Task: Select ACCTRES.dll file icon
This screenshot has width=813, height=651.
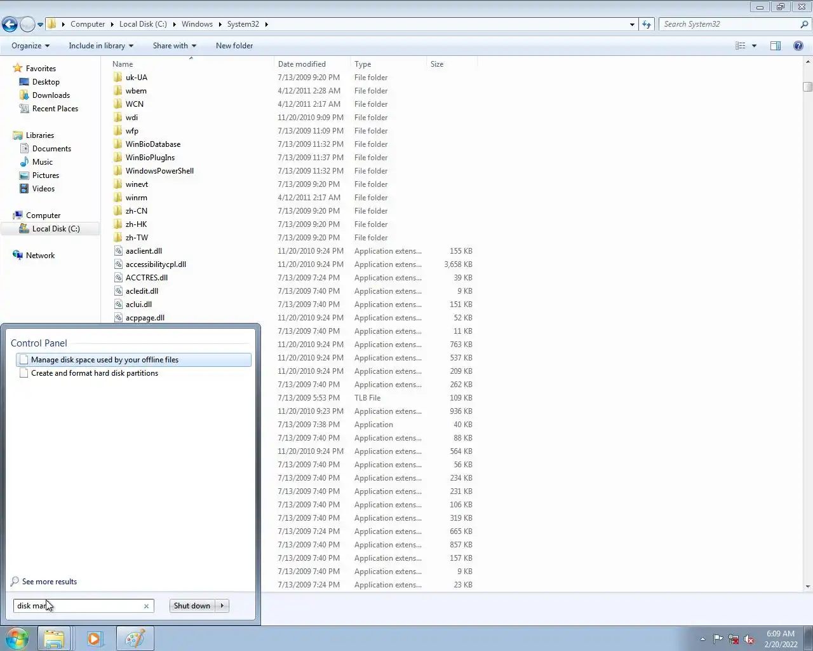Action: click(118, 278)
